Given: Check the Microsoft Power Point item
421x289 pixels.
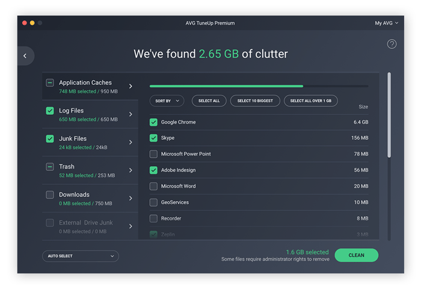Looking at the screenshot, I should [x=153, y=154].
